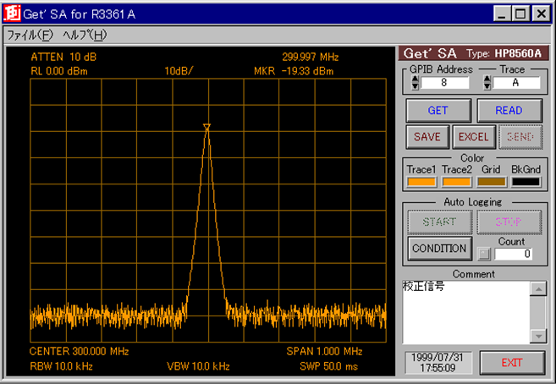Maximize the Get' SA window
Viewport: 556px width, 384px height.
coord(520,14)
